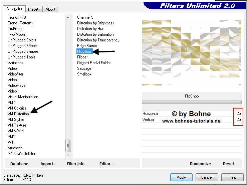Screen dimensions: 247x185
Task: Reset the filter parameters
Action: tap(228, 164)
